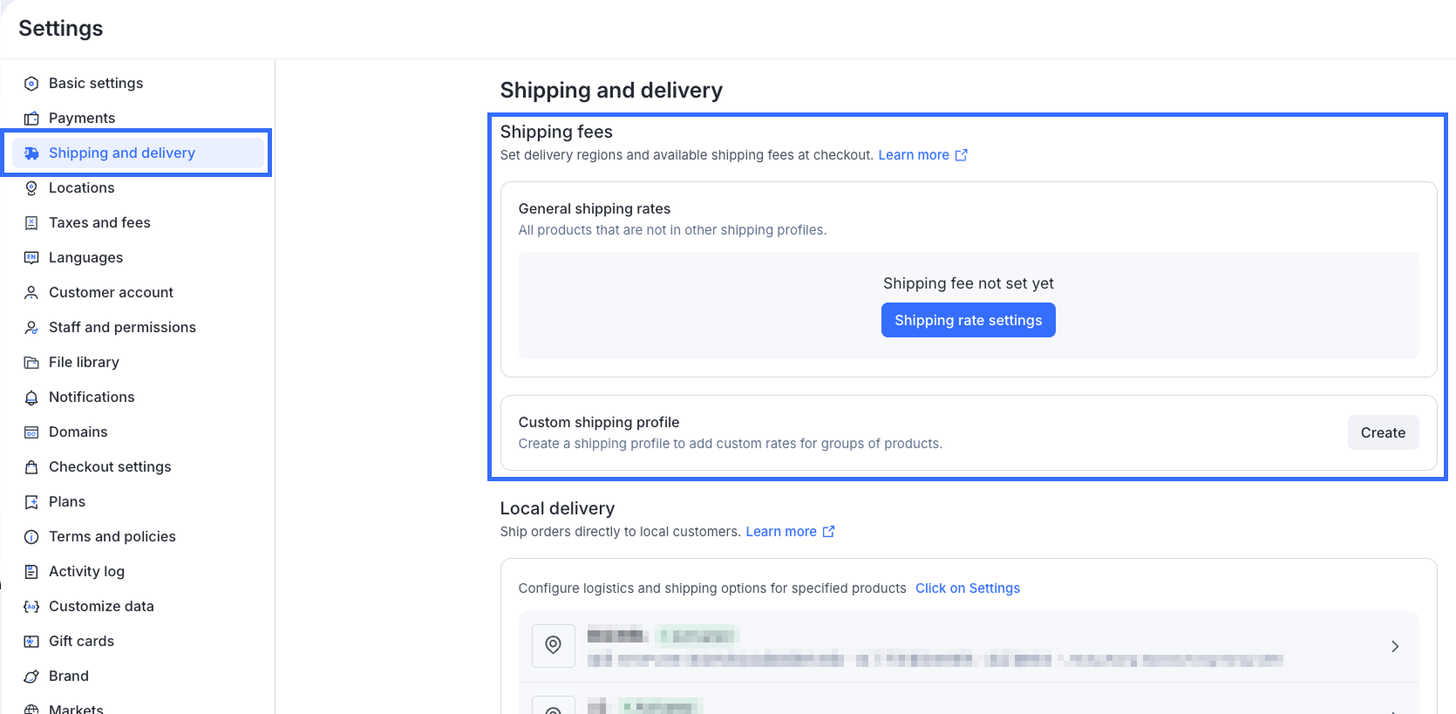Screen dimensions: 1456x714
Task: Click the Customer account person icon
Action: click(x=31, y=293)
